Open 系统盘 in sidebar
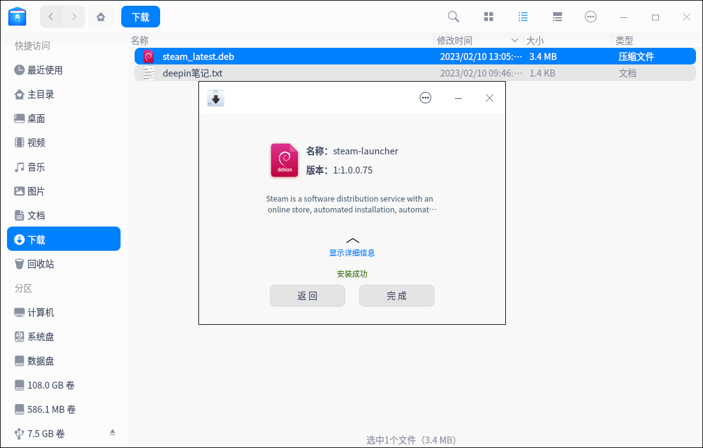This screenshot has height=448, width=703. pyautogui.click(x=64, y=337)
